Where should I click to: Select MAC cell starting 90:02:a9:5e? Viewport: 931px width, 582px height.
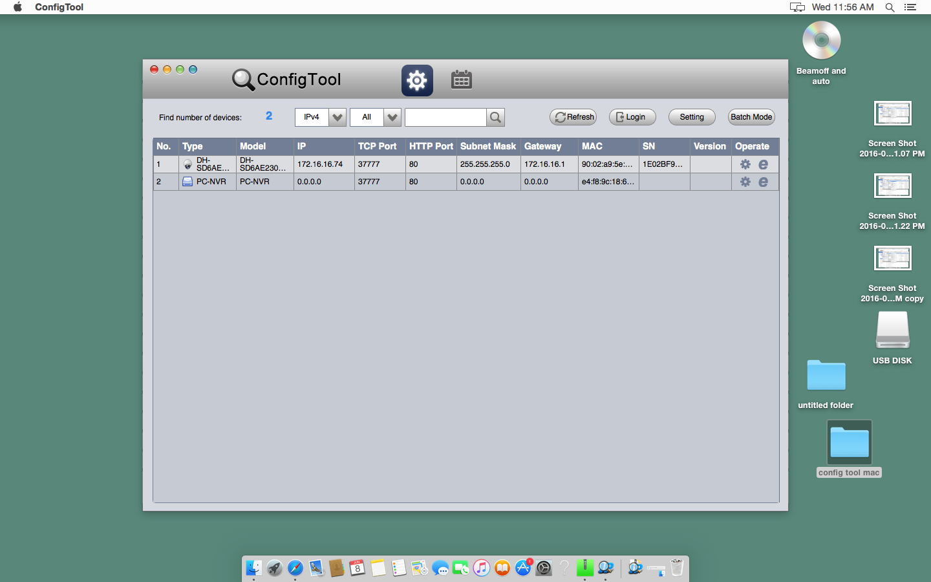click(608, 164)
